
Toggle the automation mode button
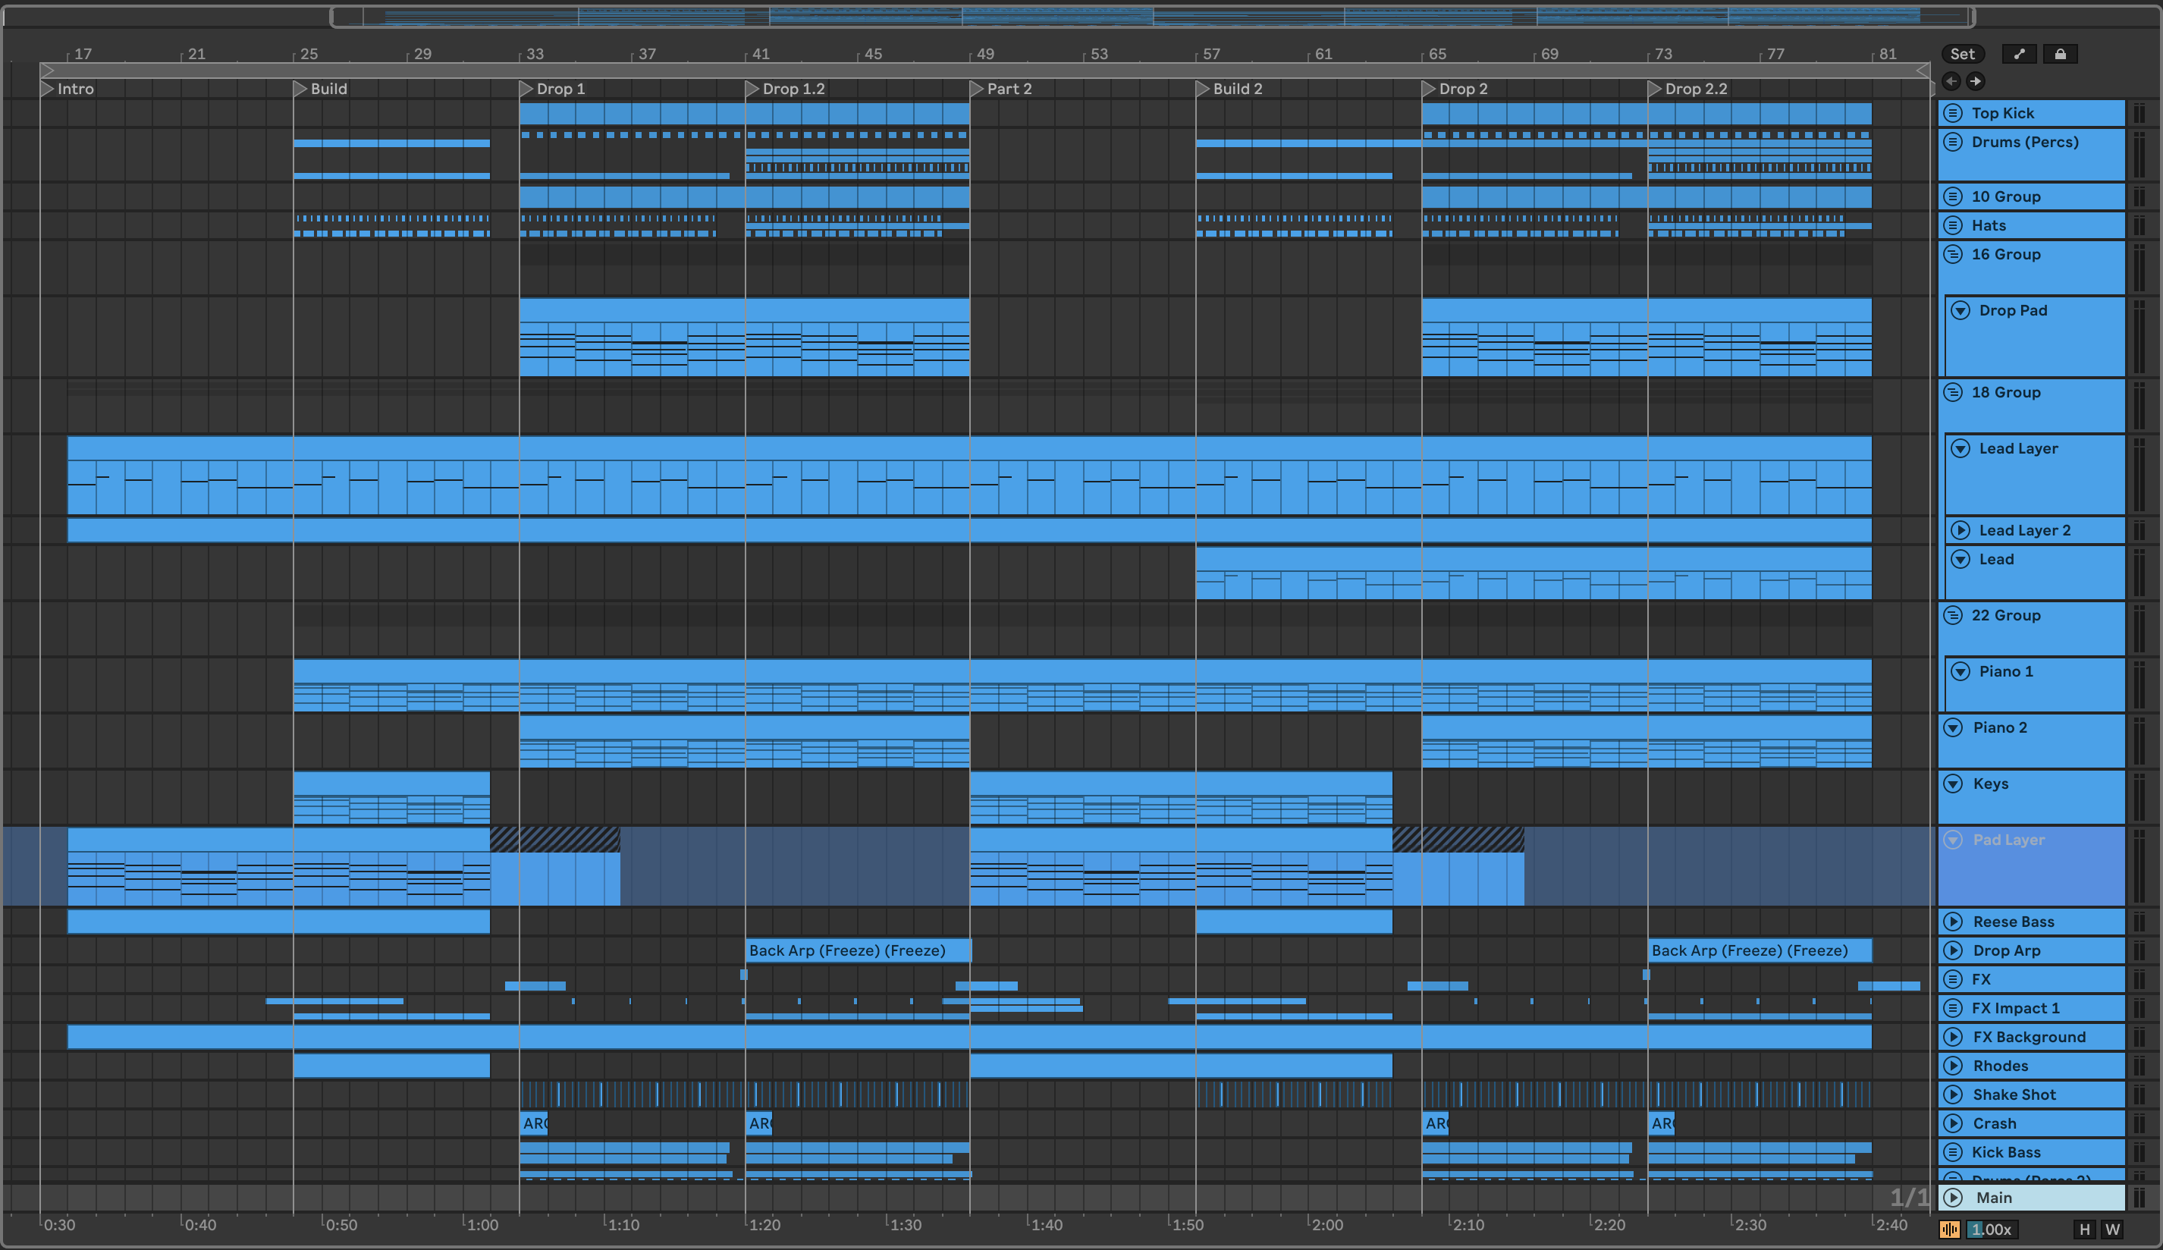tap(2019, 54)
